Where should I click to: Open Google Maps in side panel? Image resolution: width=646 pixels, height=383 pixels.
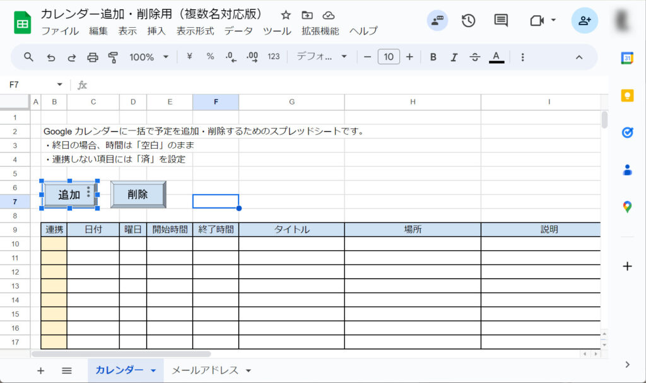pos(627,207)
